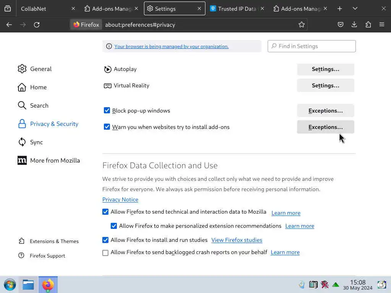Image resolution: width=391 pixels, height=293 pixels.
Task: Click the Virtual Reality headset icon
Action: pyautogui.click(x=107, y=86)
